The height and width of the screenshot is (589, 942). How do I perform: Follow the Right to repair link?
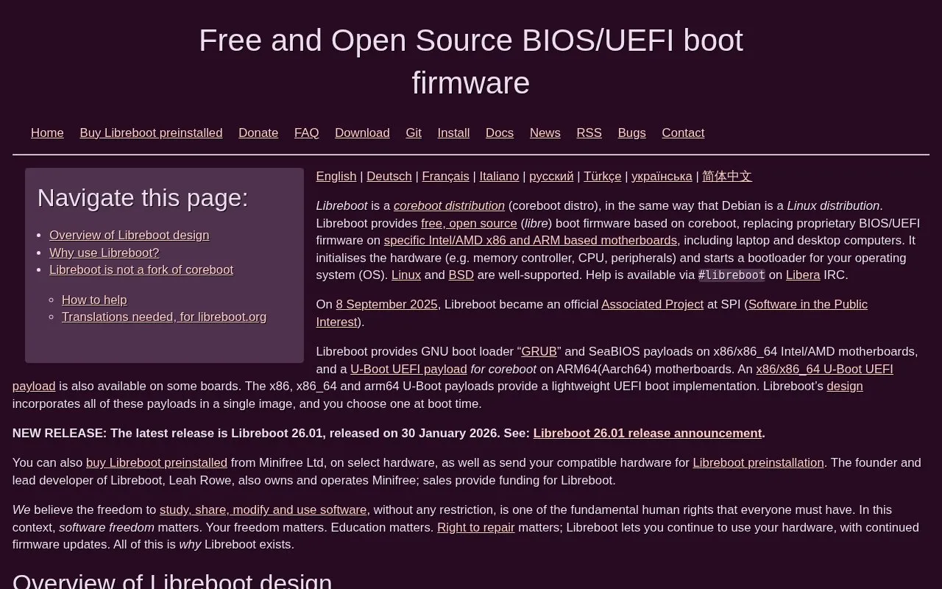tap(476, 527)
